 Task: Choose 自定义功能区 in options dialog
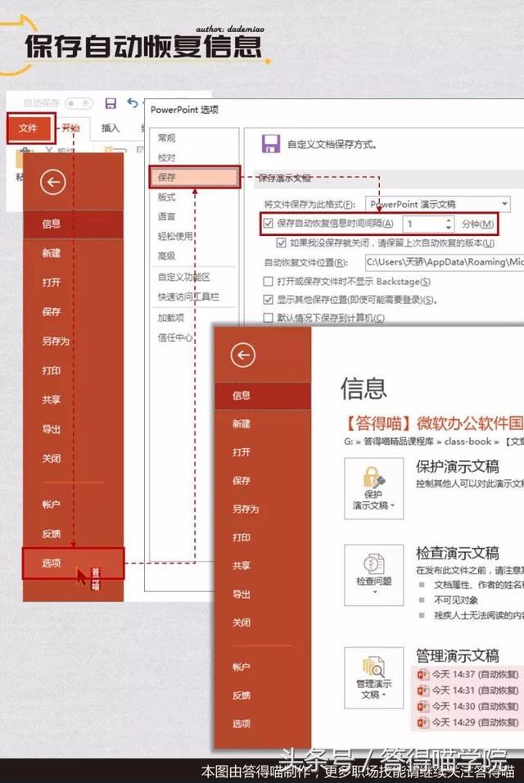[x=183, y=277]
